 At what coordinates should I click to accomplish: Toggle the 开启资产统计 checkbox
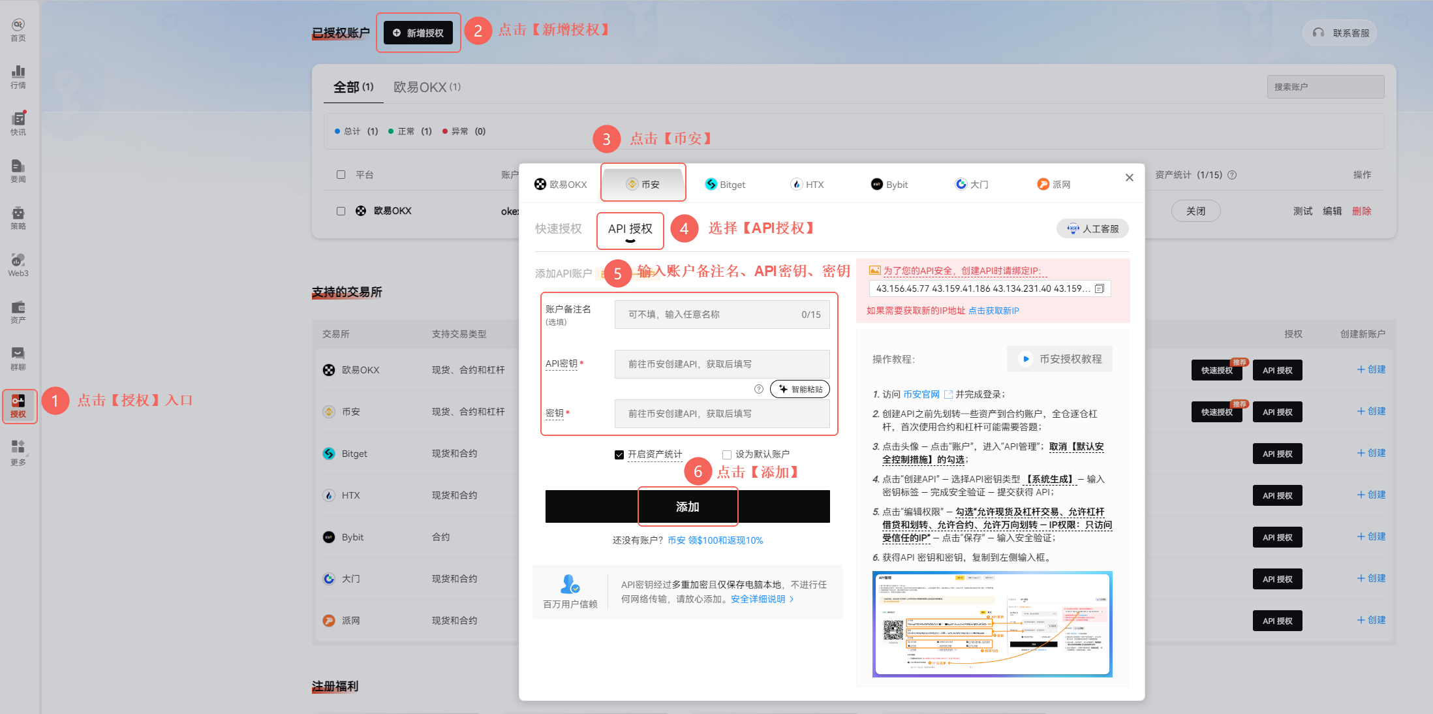point(619,455)
